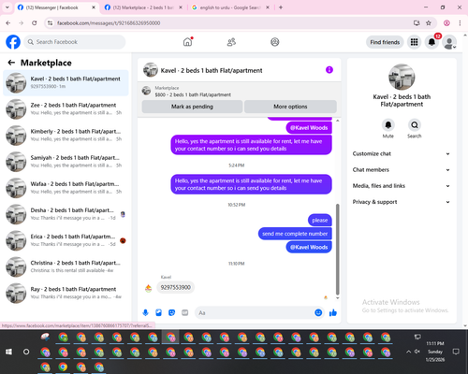Focus the Search Facebook field
This screenshot has height=374, width=468.
coord(75,42)
